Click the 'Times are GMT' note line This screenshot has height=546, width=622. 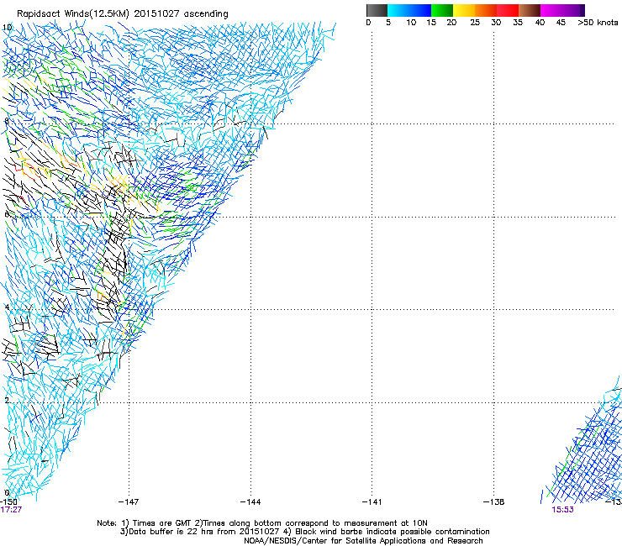262,523
